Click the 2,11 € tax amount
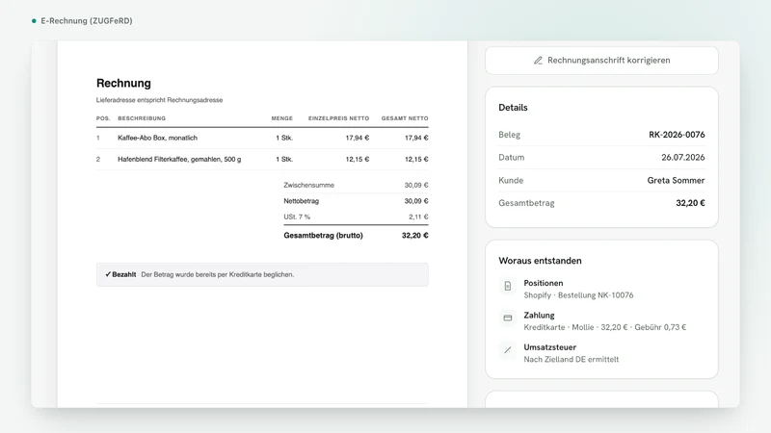Image resolution: width=771 pixels, height=433 pixels. (418, 216)
